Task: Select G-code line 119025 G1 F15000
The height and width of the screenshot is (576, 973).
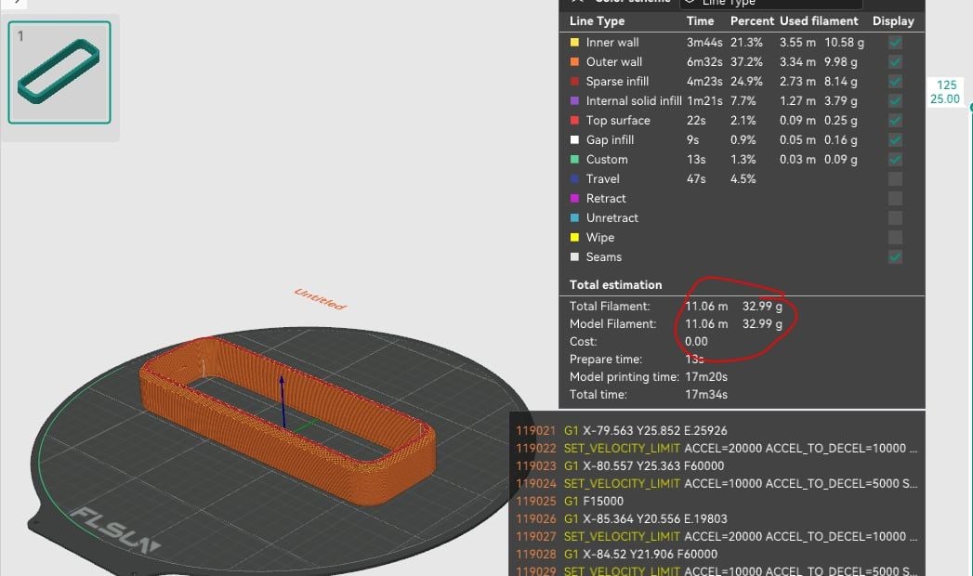Action: 717,501
